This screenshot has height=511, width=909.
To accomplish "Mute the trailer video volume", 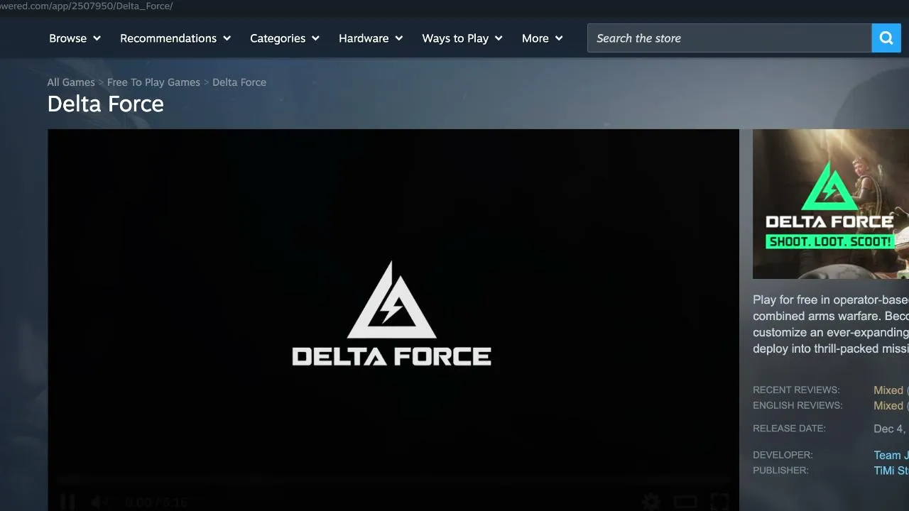I will point(99,502).
